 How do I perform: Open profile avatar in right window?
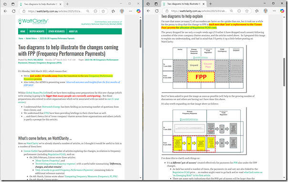[x=266, y=11]
